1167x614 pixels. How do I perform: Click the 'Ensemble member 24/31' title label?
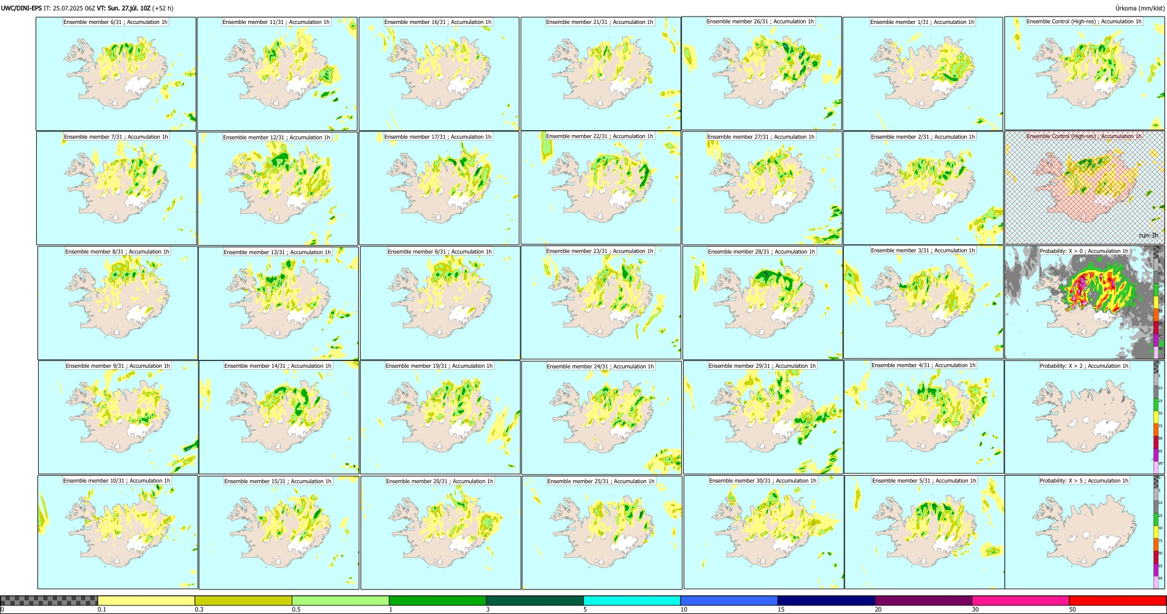click(601, 367)
